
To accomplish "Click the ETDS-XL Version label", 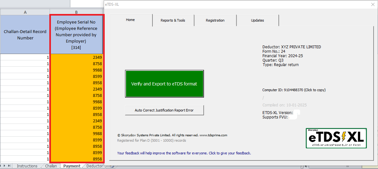I will pos(277,113).
